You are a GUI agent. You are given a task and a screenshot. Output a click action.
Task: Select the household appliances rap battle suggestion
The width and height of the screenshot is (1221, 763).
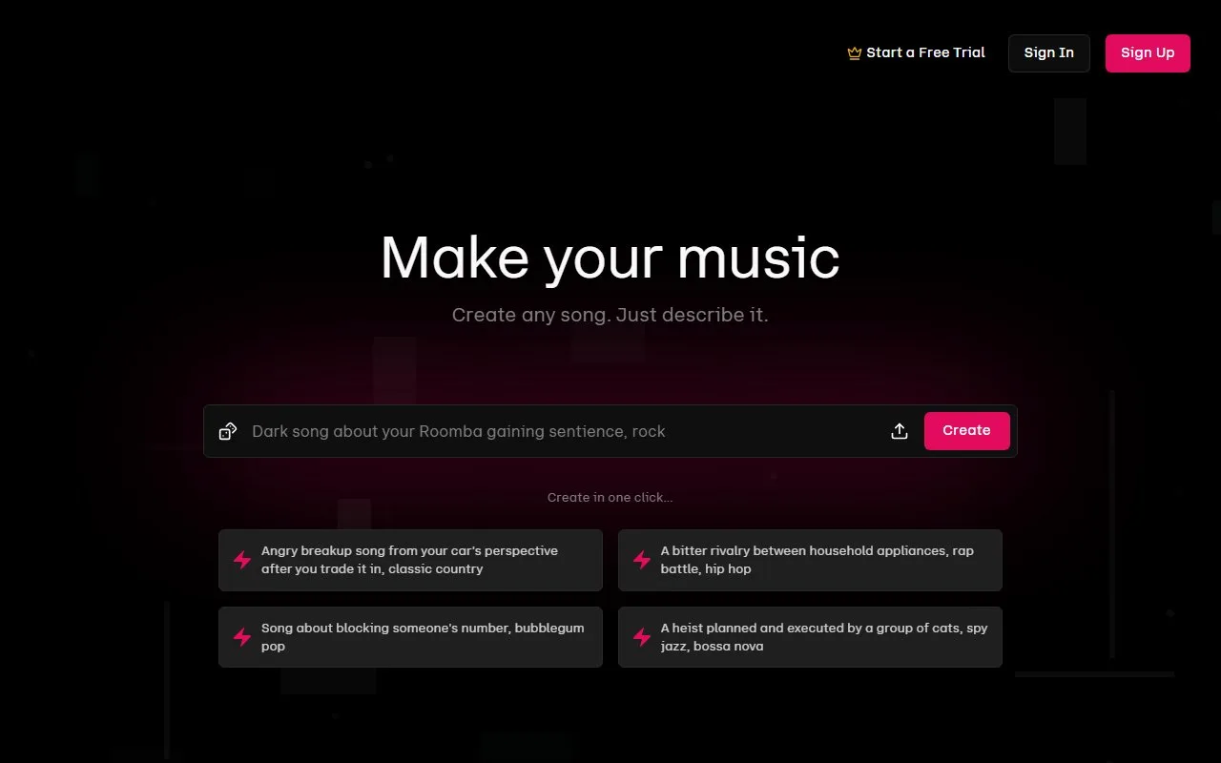tap(810, 560)
